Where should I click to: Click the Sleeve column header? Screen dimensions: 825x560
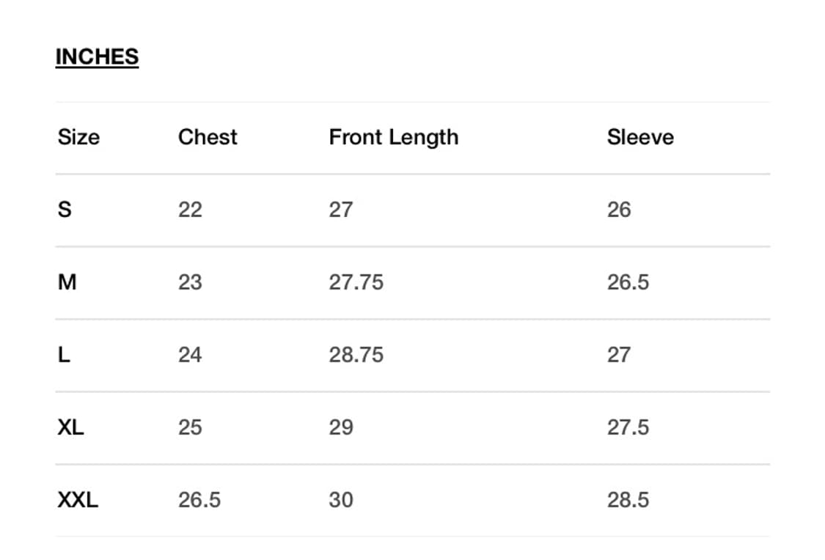(x=640, y=137)
